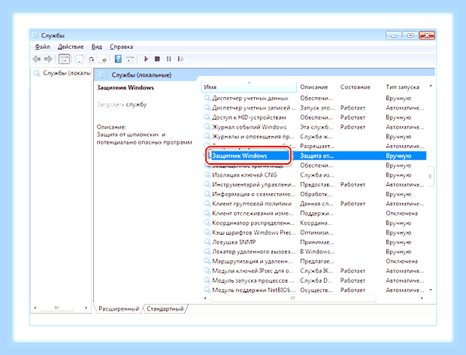
Task: Click the gear icon beside Клиент групповой политики
Action: click(207, 204)
